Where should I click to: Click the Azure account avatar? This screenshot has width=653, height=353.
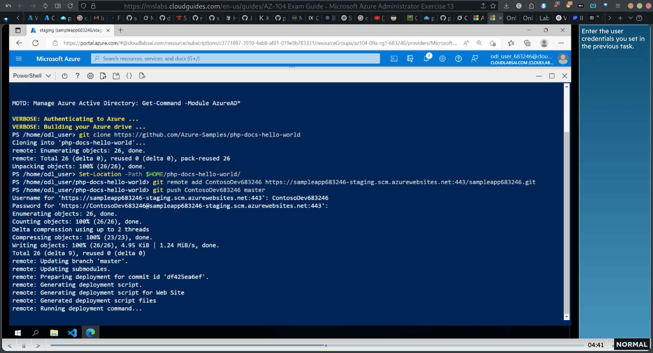tap(563, 59)
